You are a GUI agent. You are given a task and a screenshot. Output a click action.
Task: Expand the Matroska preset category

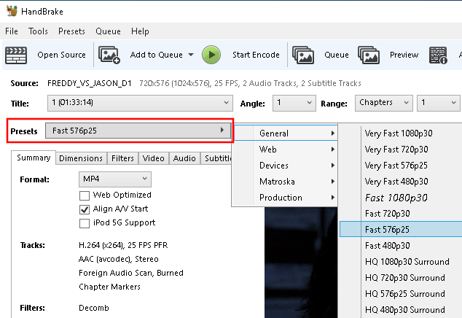pos(285,182)
